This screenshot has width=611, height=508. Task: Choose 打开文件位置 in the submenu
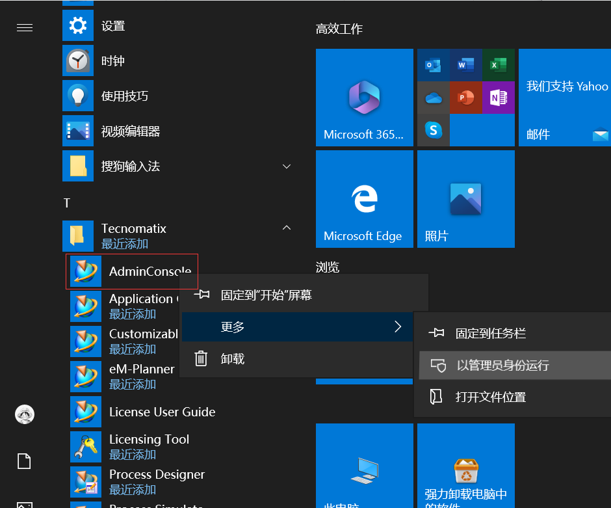pyautogui.click(x=515, y=397)
